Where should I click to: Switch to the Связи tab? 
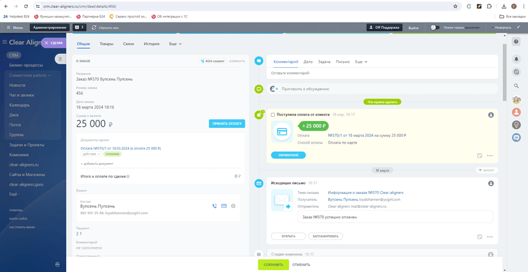(129, 44)
